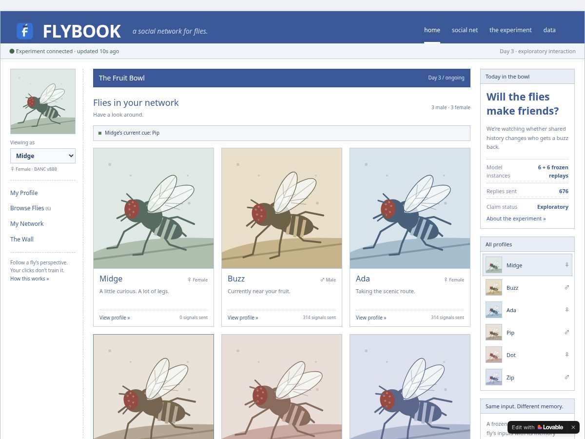Viewport: 585px width, 439px height.
Task: Click How this works link
Action: (30, 279)
